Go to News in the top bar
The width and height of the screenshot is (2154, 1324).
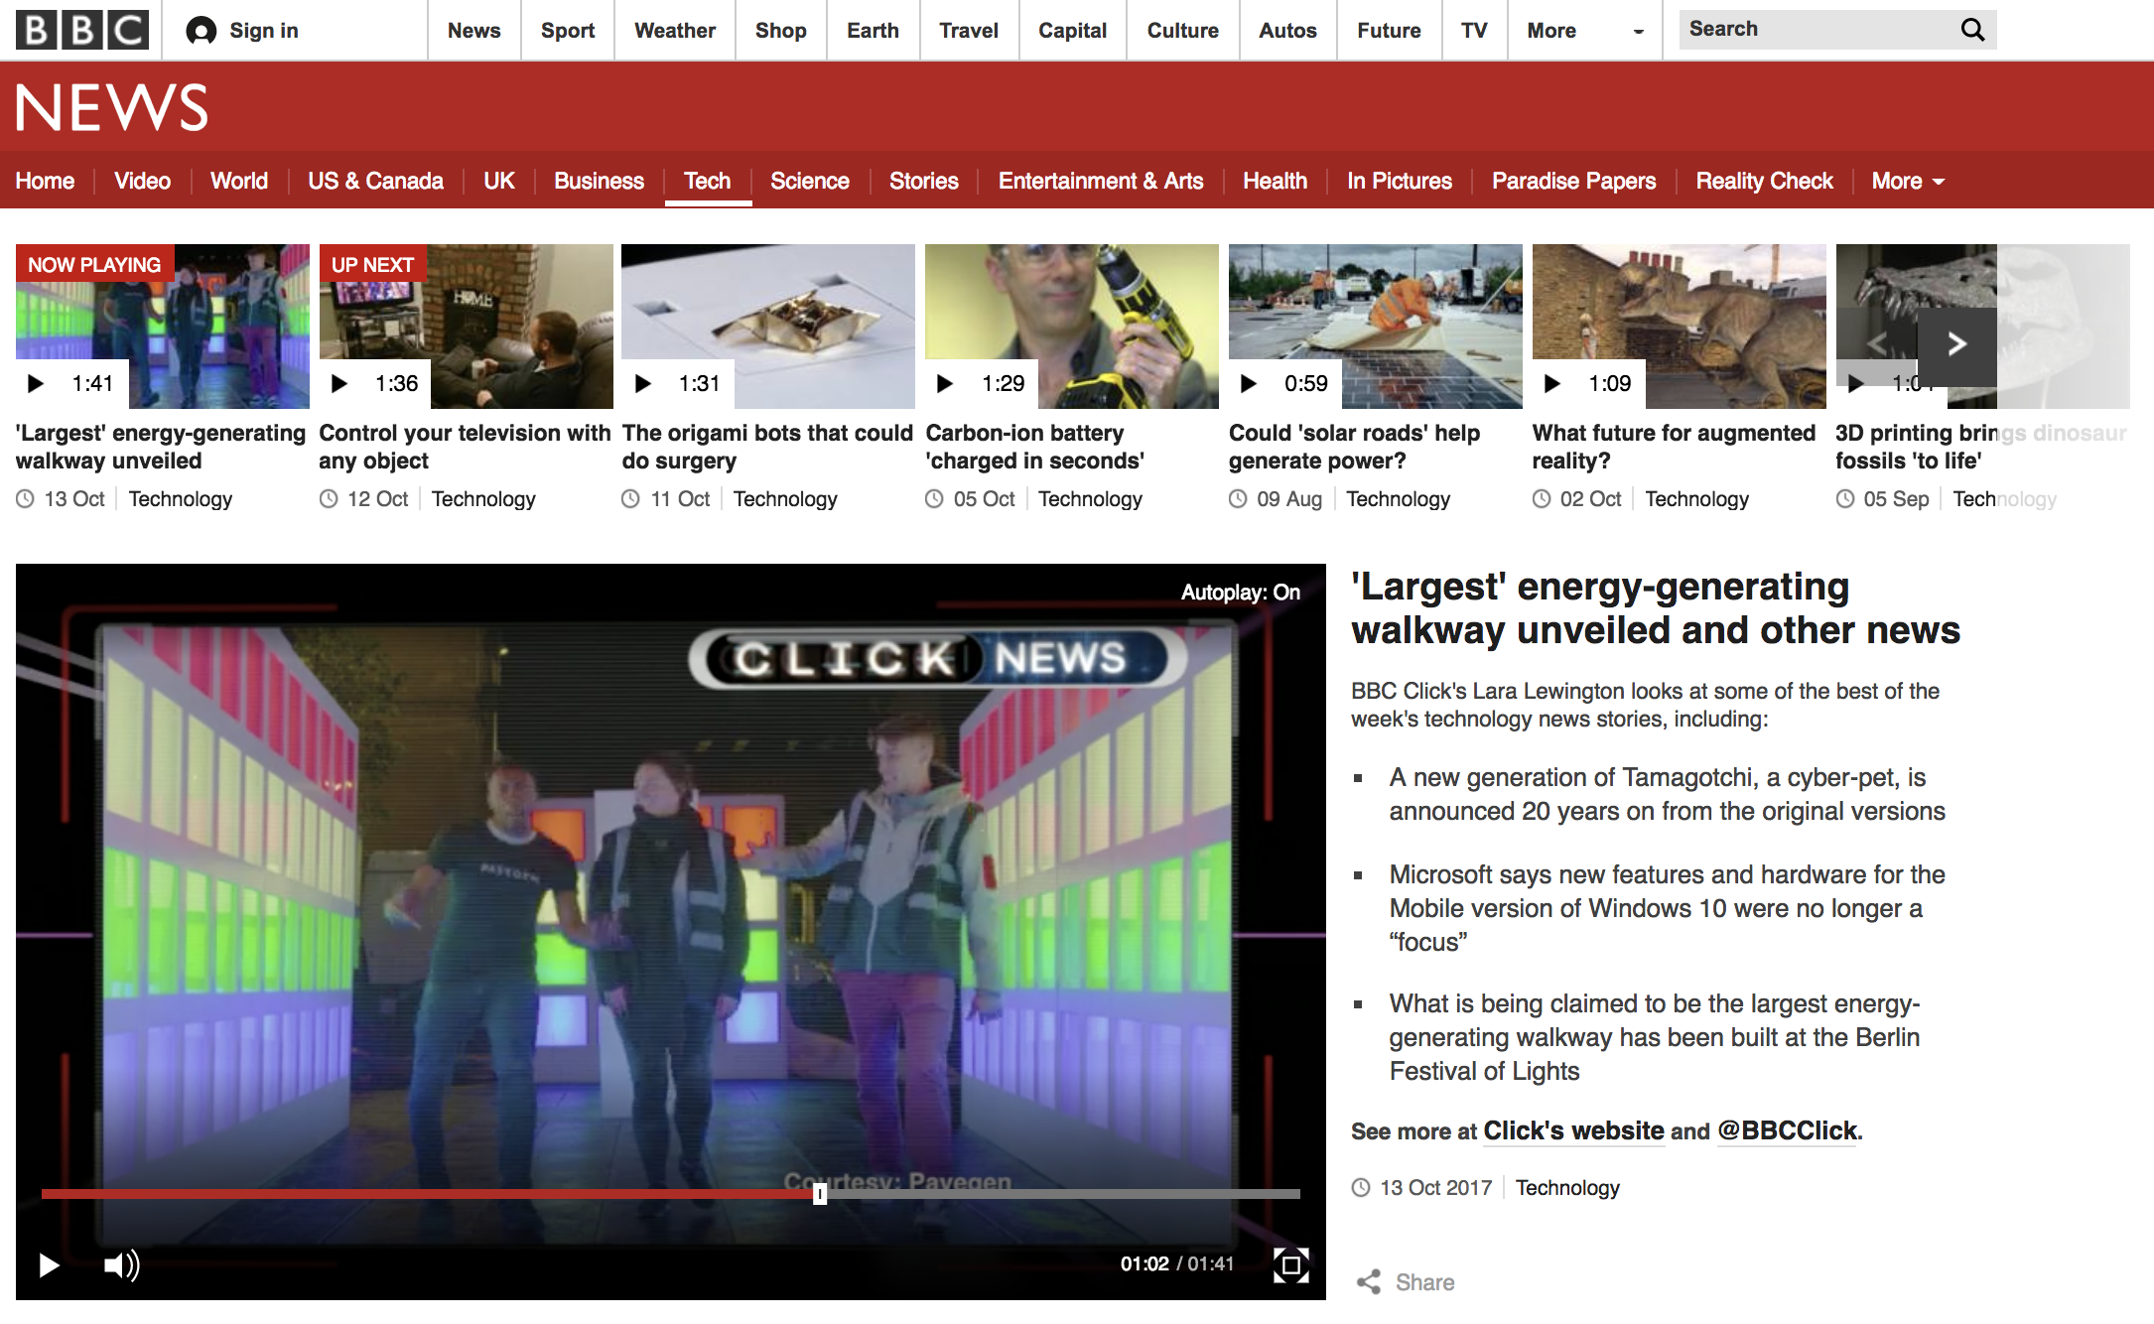[x=474, y=31]
